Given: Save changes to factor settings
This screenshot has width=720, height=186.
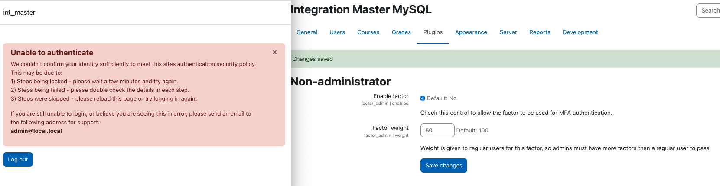Looking at the screenshot, I should 443,165.
